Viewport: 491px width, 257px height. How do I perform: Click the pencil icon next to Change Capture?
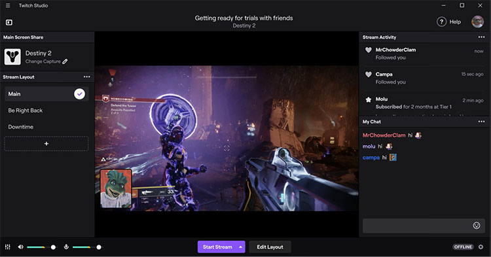coord(65,61)
